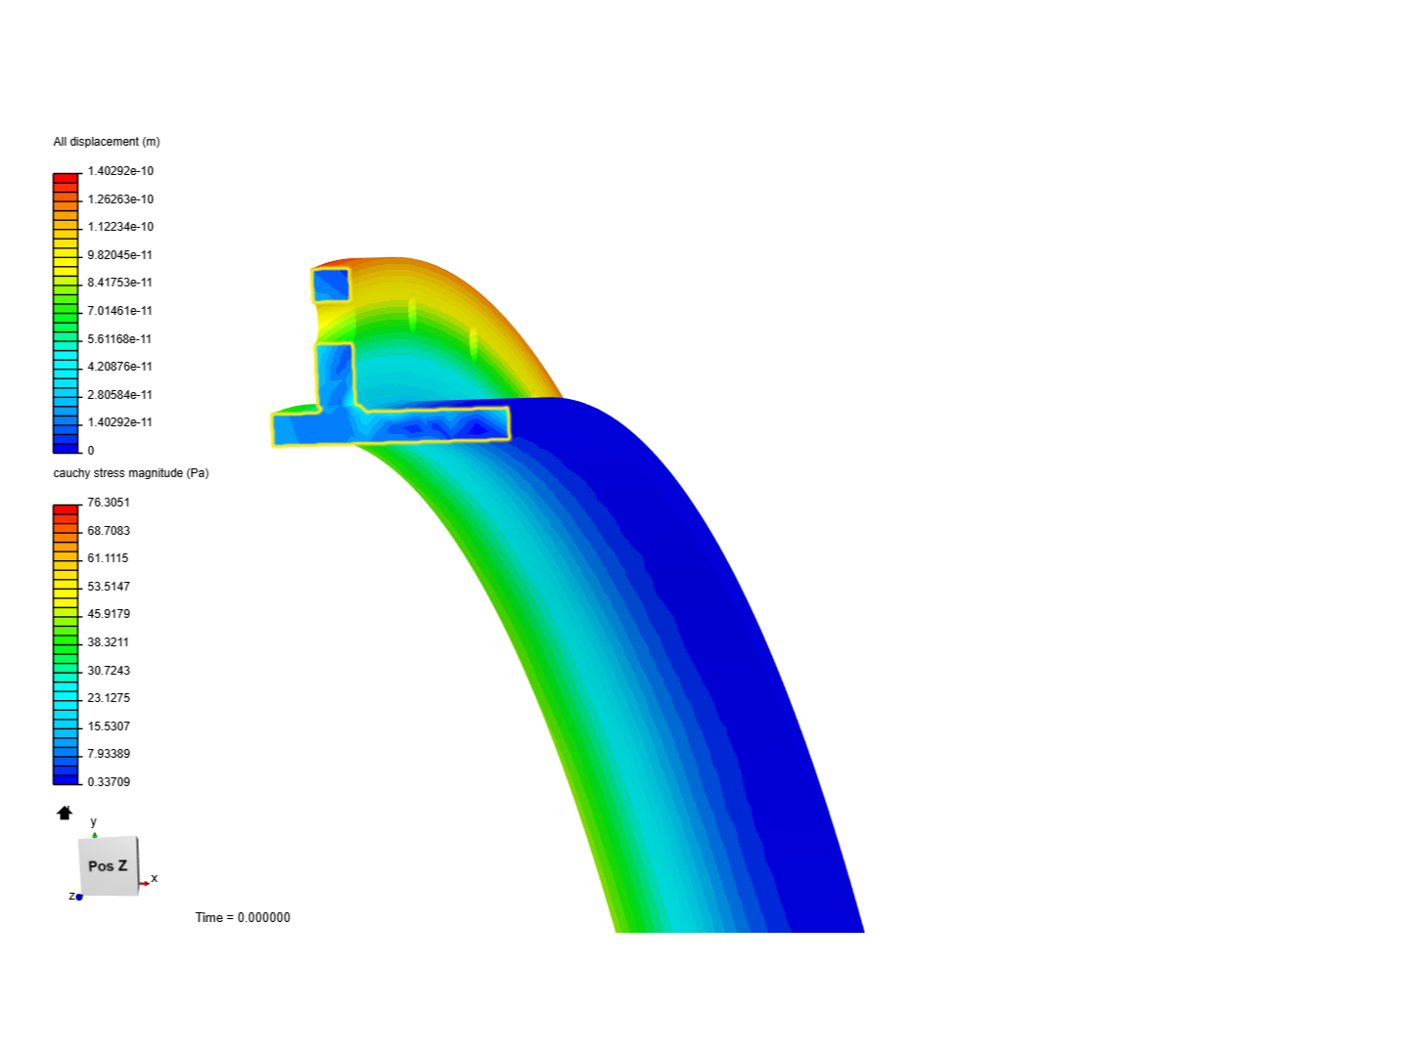
Task: Click the stress legend value 7.93389
Action: click(109, 754)
